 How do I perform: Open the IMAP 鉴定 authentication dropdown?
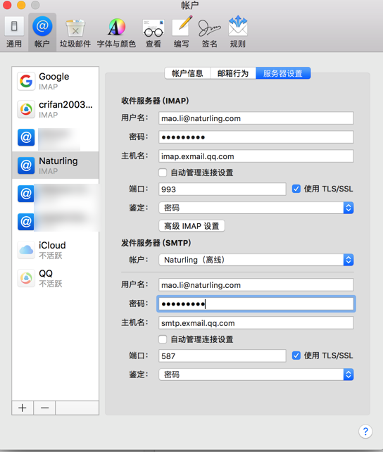point(256,208)
